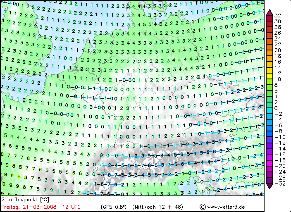Click the legend label '-10'

click(x=280, y=137)
